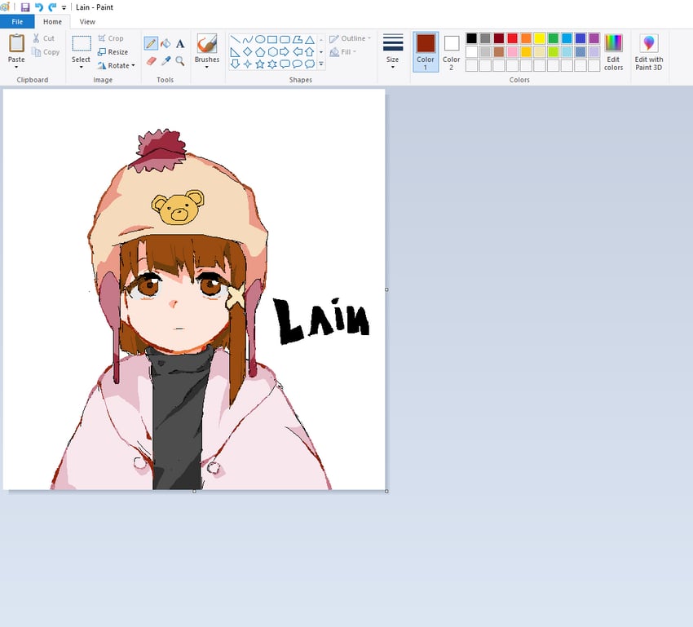Select the Fill with color bucket tool

(x=166, y=43)
